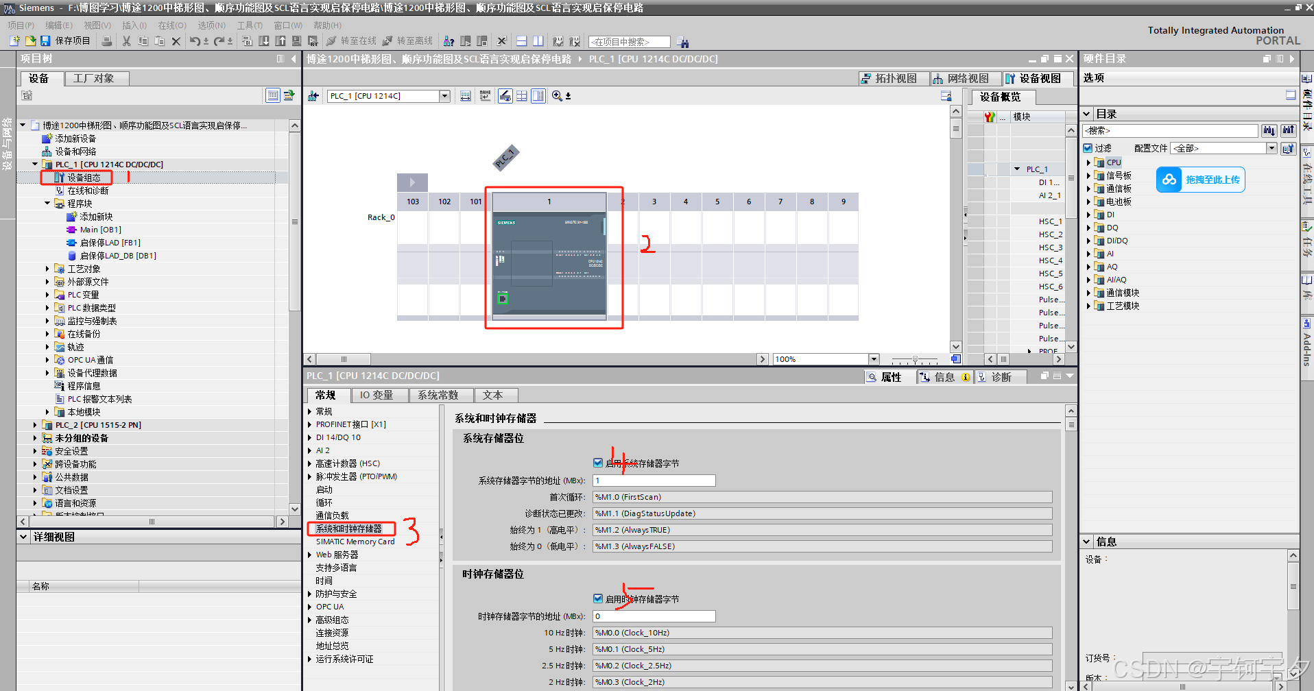1314x691 pixels.
Task: Click 系统存储器字节的地址 input field
Action: [654, 481]
